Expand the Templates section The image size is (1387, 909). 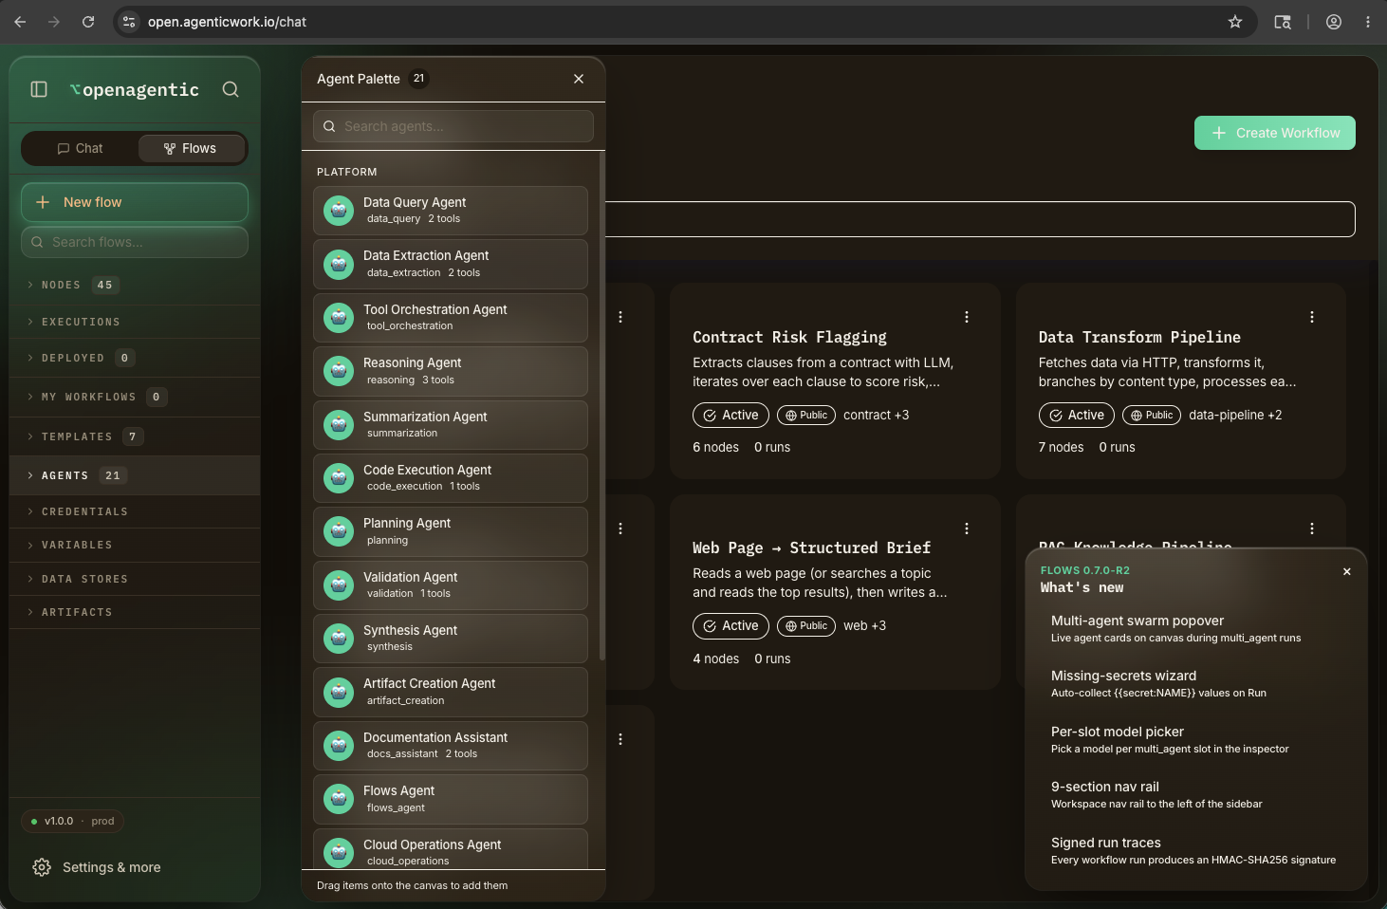coord(135,436)
